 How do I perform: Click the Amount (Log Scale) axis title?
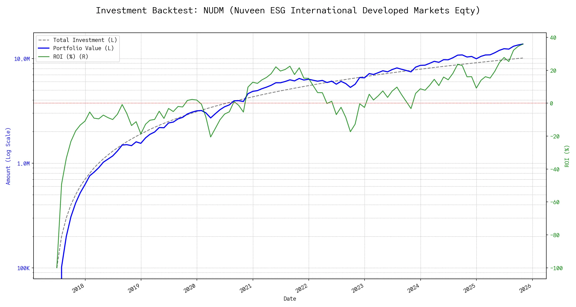point(8,156)
